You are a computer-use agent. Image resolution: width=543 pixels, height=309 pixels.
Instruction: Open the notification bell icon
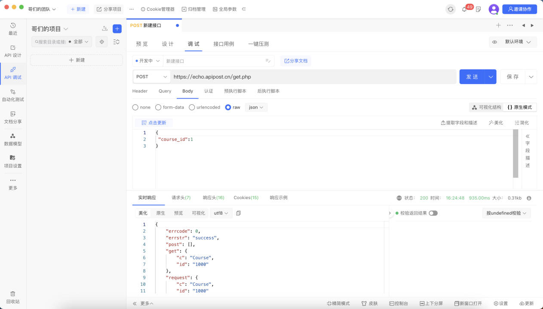pos(464,9)
